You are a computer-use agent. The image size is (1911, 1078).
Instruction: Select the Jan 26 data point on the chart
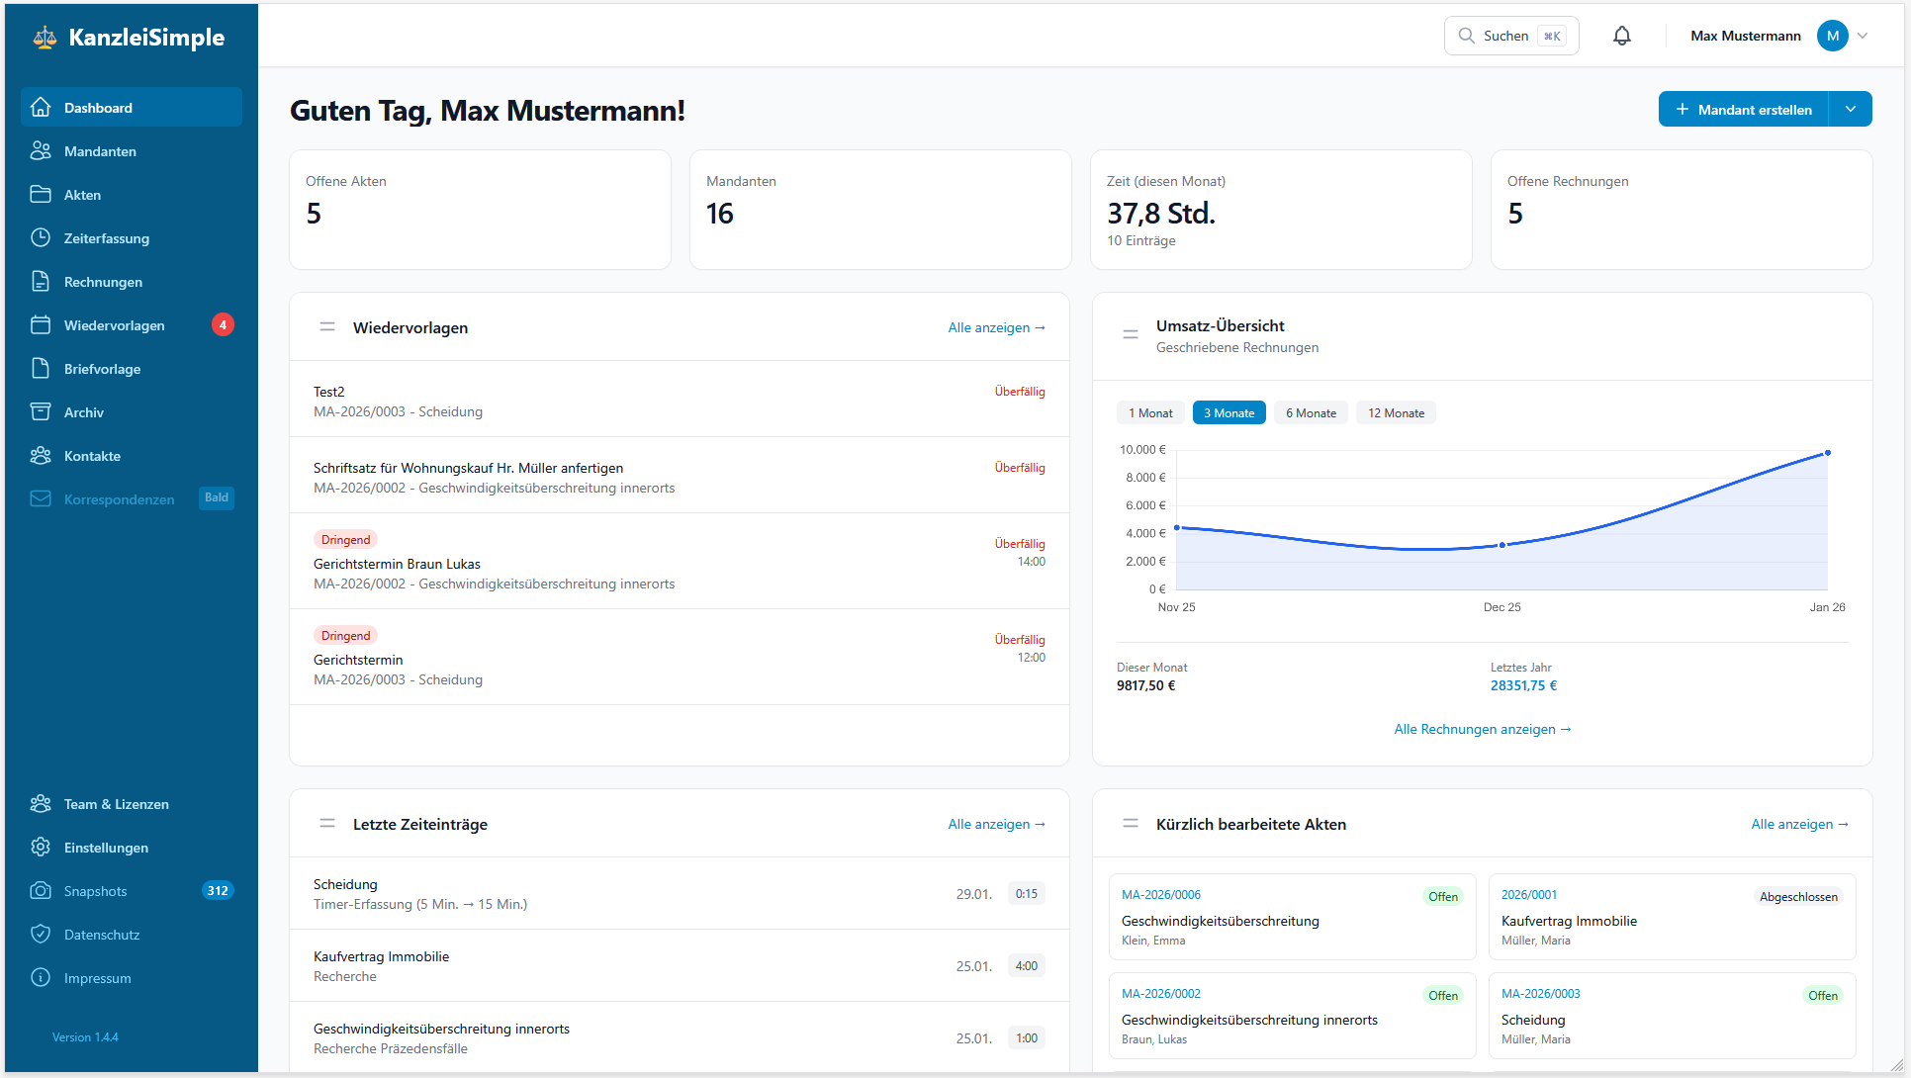pyautogui.click(x=1827, y=454)
